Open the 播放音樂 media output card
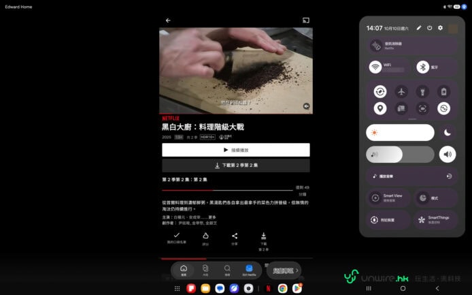The height and width of the screenshot is (295, 472). point(412,176)
